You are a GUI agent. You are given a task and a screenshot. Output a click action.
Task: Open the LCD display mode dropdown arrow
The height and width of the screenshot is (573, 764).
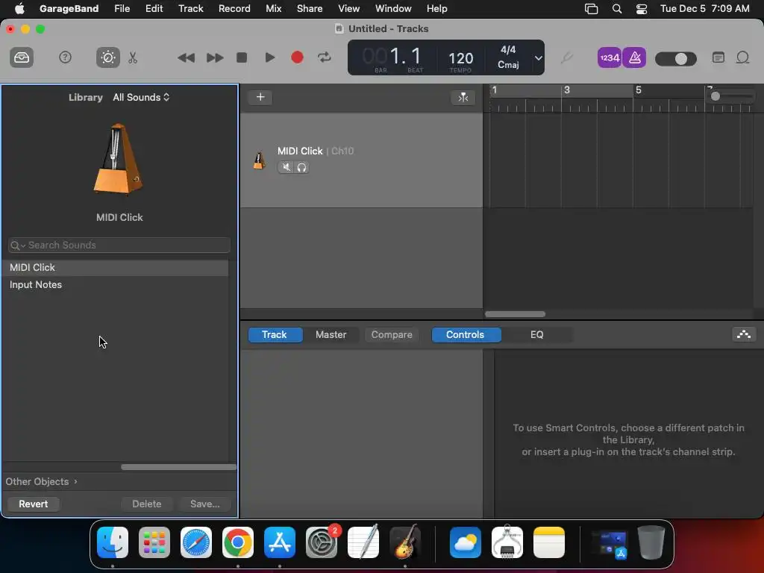coord(538,57)
